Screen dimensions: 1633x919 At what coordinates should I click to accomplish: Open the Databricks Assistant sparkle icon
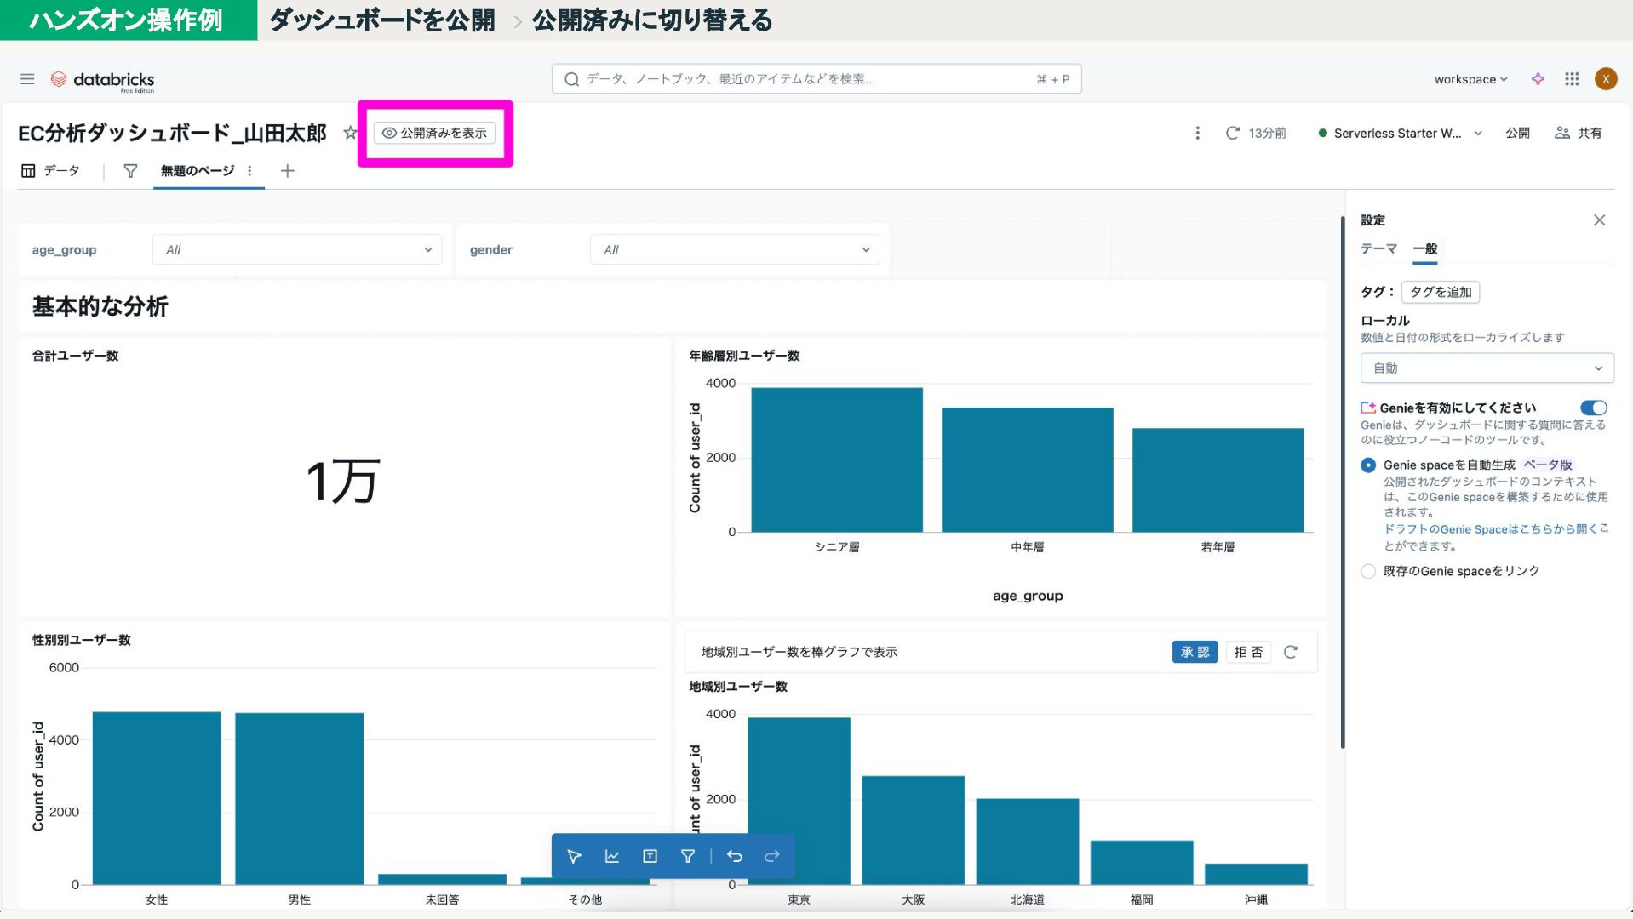[x=1538, y=79]
